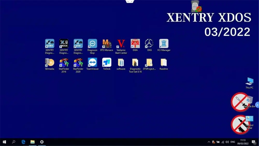Screen dimensions: 259x146
Task: Open the Wi-Fi network tray icon
Action: pos(223,142)
